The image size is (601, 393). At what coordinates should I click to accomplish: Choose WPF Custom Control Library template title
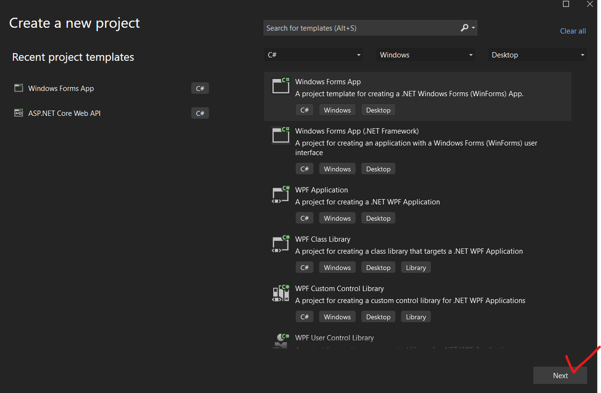(x=339, y=289)
